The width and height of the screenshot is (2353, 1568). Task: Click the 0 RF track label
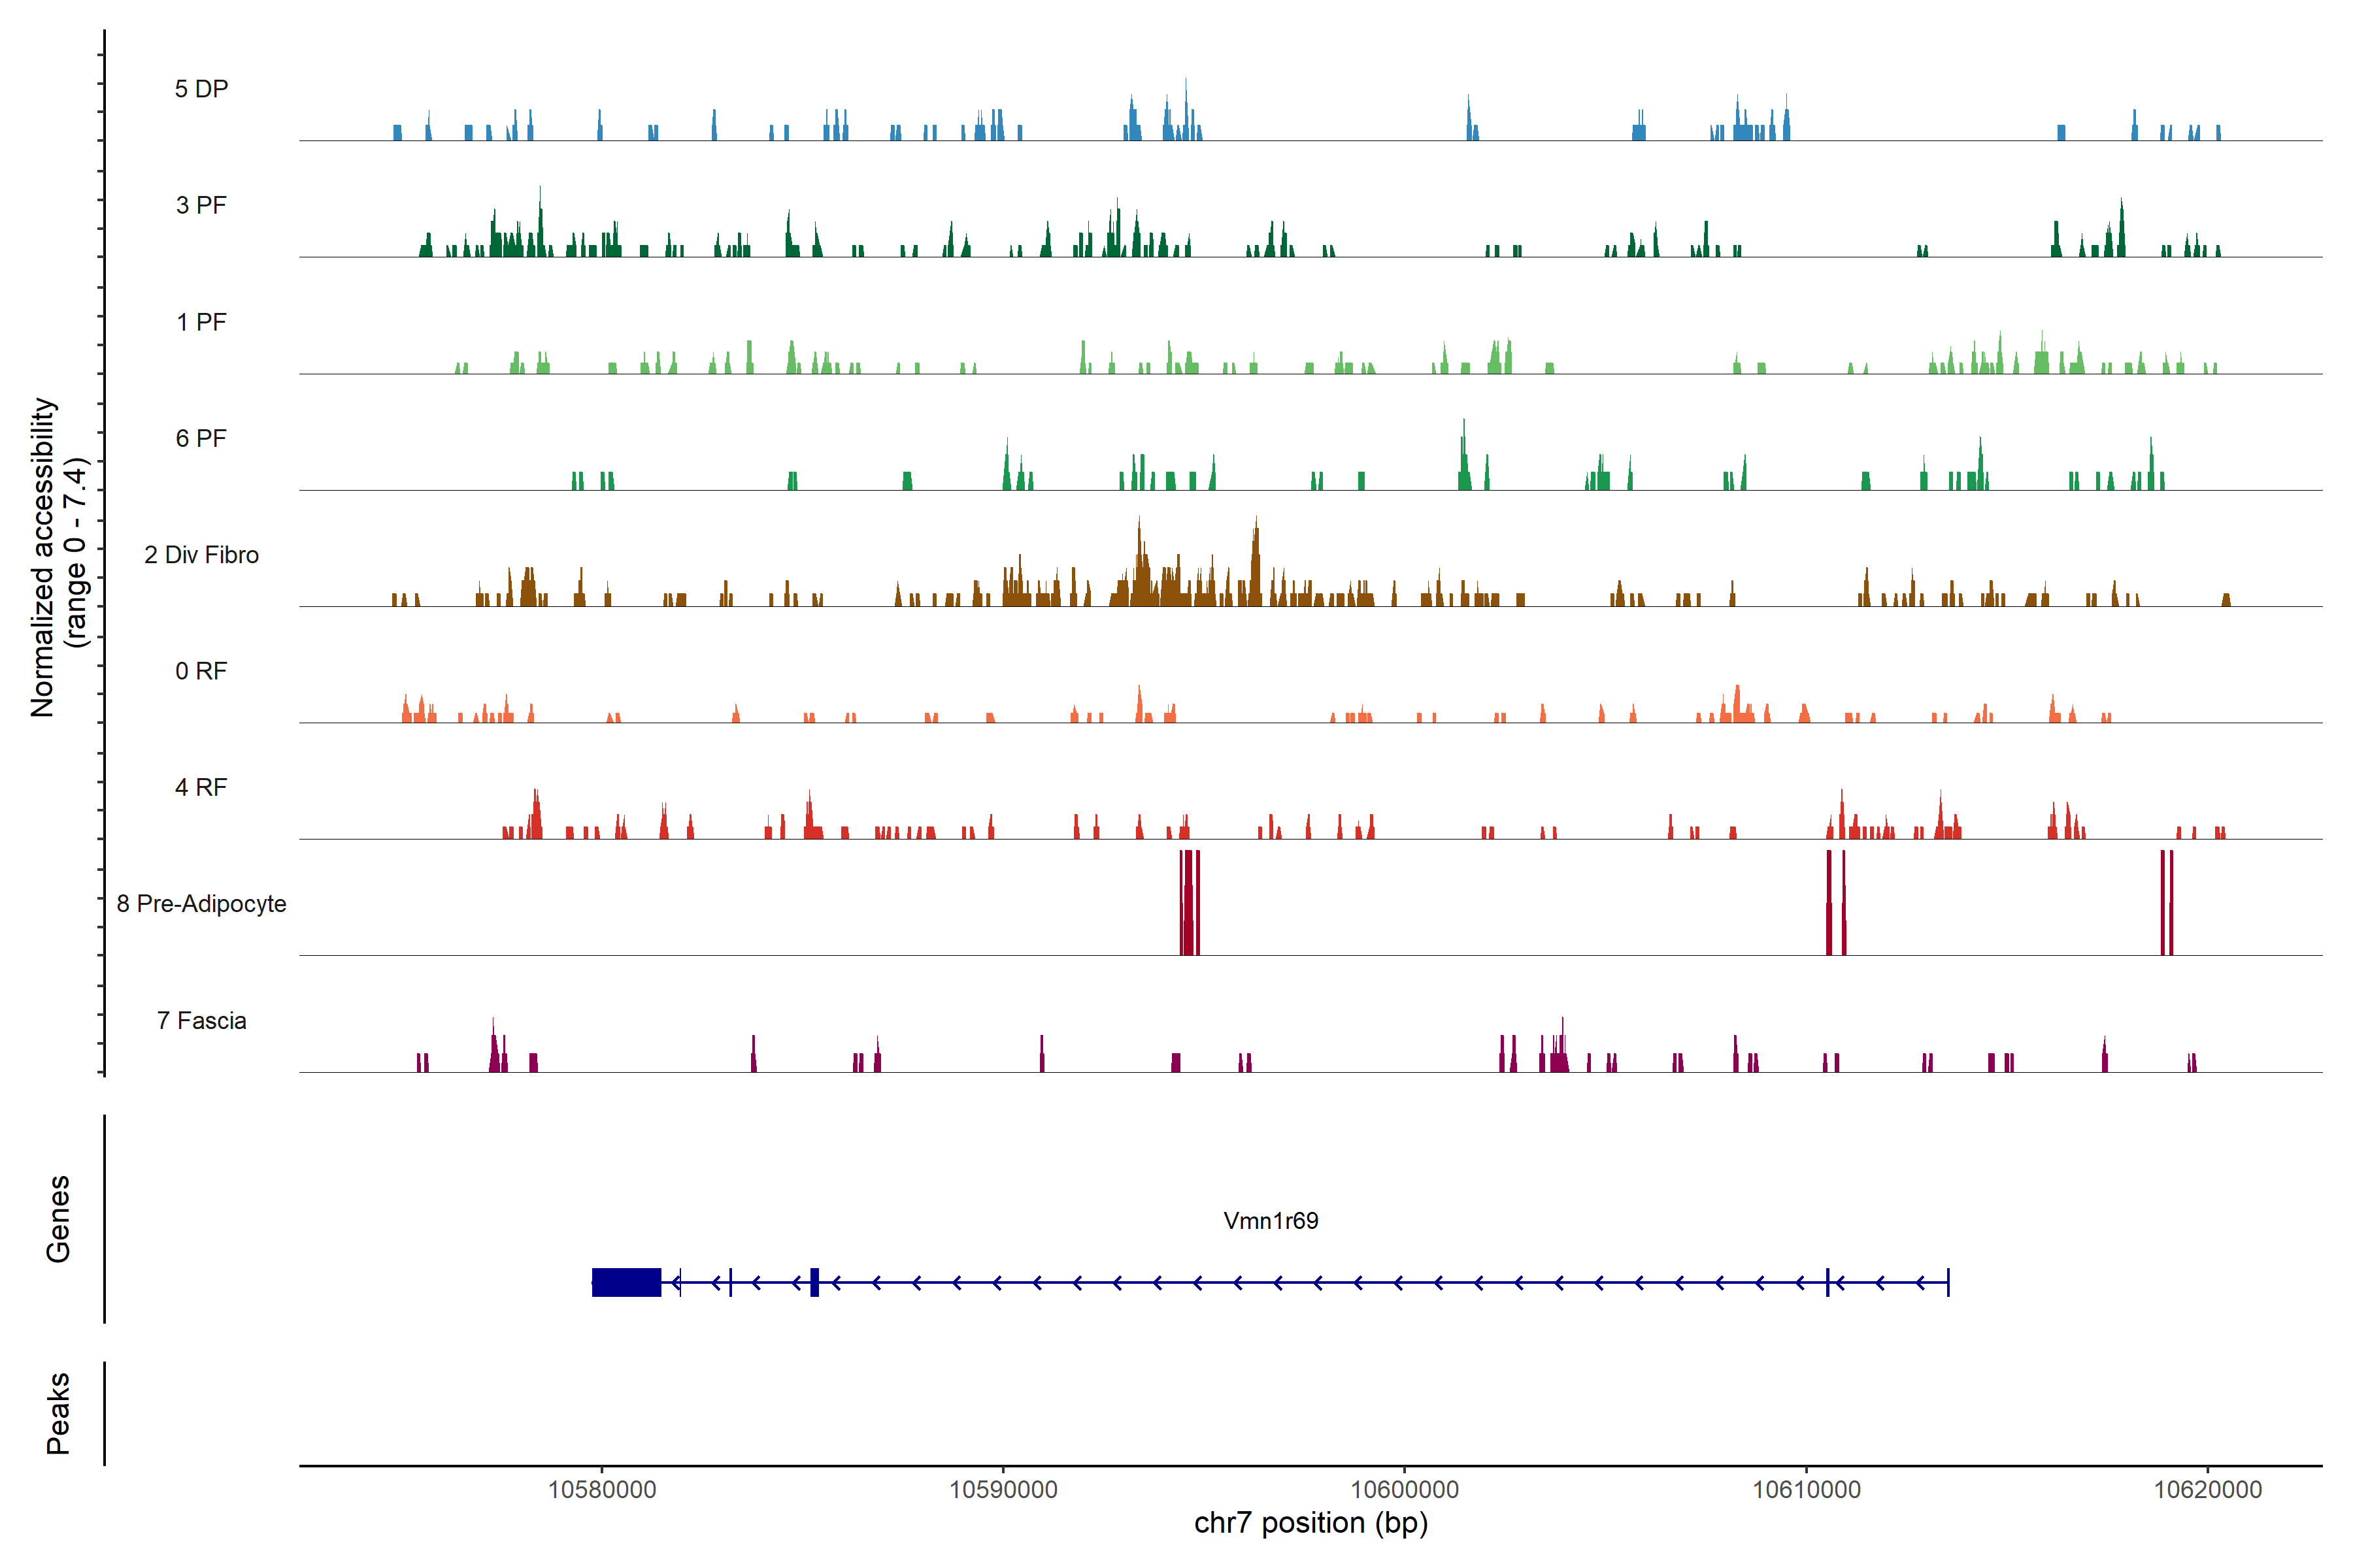[x=201, y=671]
